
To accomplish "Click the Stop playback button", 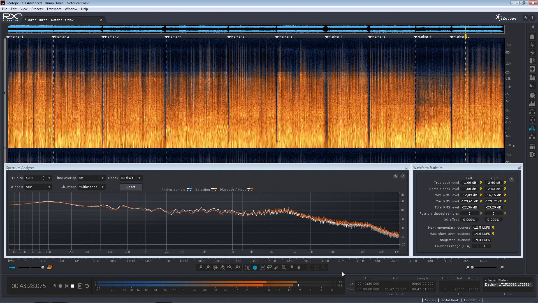I will [x=73, y=286].
